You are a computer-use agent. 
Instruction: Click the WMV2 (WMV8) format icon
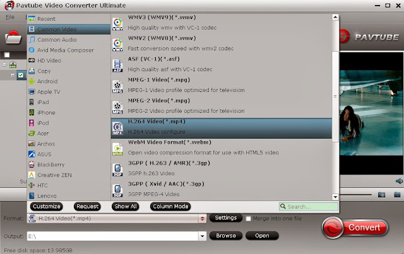click(x=117, y=45)
